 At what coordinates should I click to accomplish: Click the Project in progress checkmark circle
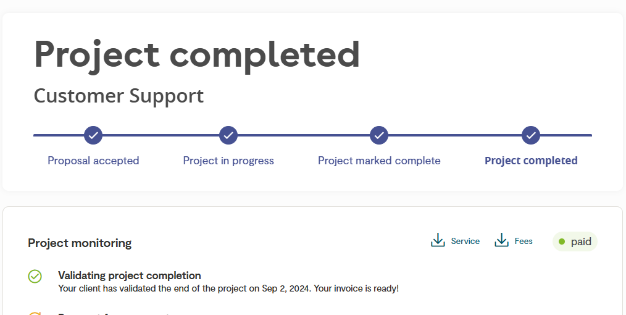point(228,135)
